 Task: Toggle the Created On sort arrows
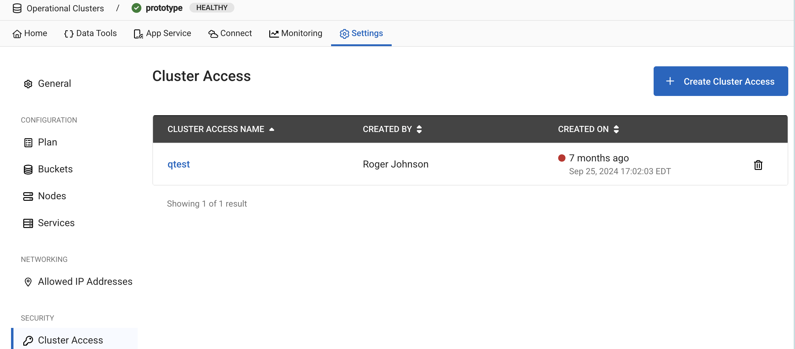coord(616,129)
